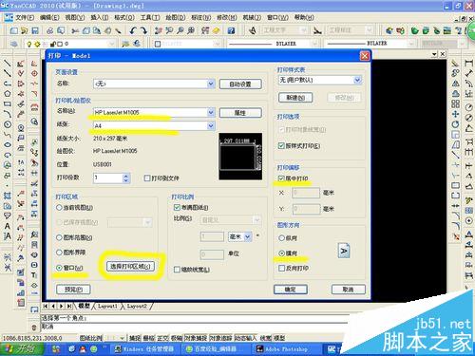The width and height of the screenshot is (475, 356).
Task: Click the Save toolbar icon
Action: coord(35,30)
